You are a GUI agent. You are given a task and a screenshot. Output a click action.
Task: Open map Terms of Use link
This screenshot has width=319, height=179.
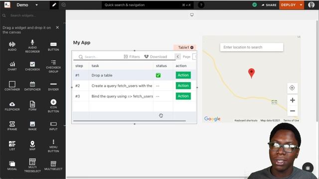click(291, 120)
